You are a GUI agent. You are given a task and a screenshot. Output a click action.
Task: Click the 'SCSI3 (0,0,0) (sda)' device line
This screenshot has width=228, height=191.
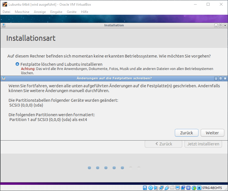(26, 105)
